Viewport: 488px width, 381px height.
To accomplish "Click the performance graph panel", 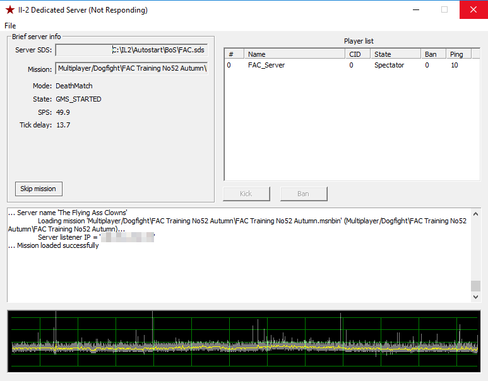I will pyautogui.click(x=244, y=341).
